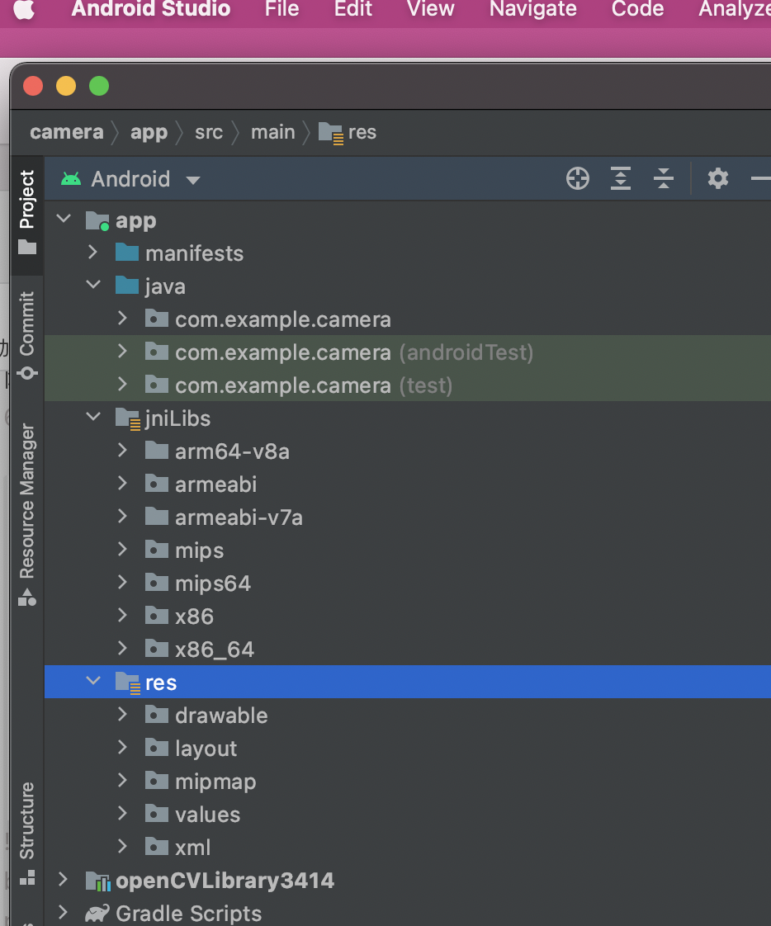Open the File menu
771x926 pixels.
tap(281, 9)
